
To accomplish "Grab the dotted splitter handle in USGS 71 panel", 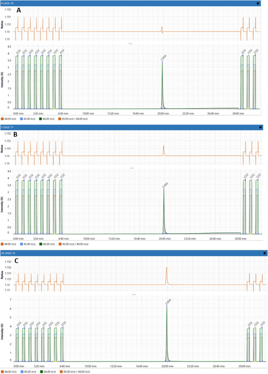I will [x=131, y=168].
